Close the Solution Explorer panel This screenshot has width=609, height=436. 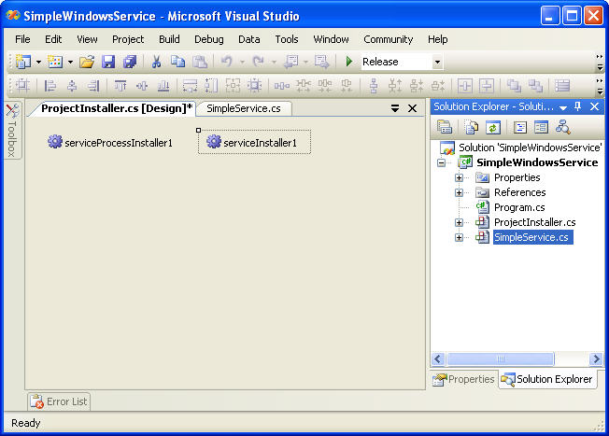pos(594,106)
